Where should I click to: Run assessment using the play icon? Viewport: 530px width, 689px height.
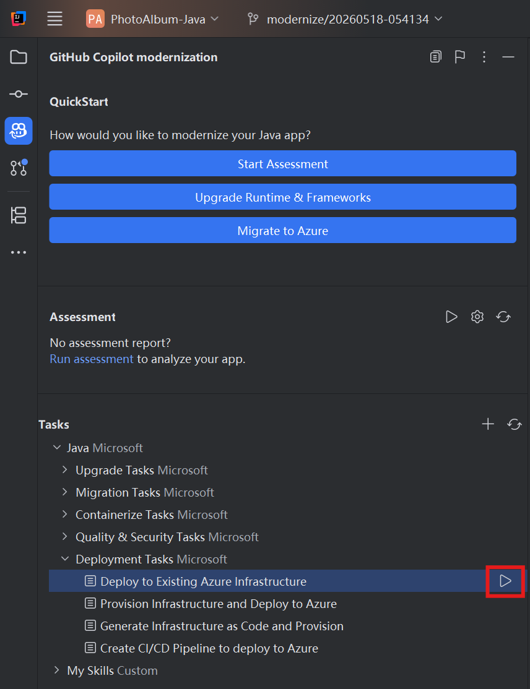[451, 317]
